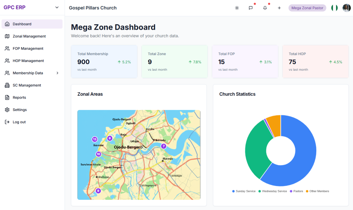
Task: Open the notifications bell icon
Action: (x=265, y=8)
